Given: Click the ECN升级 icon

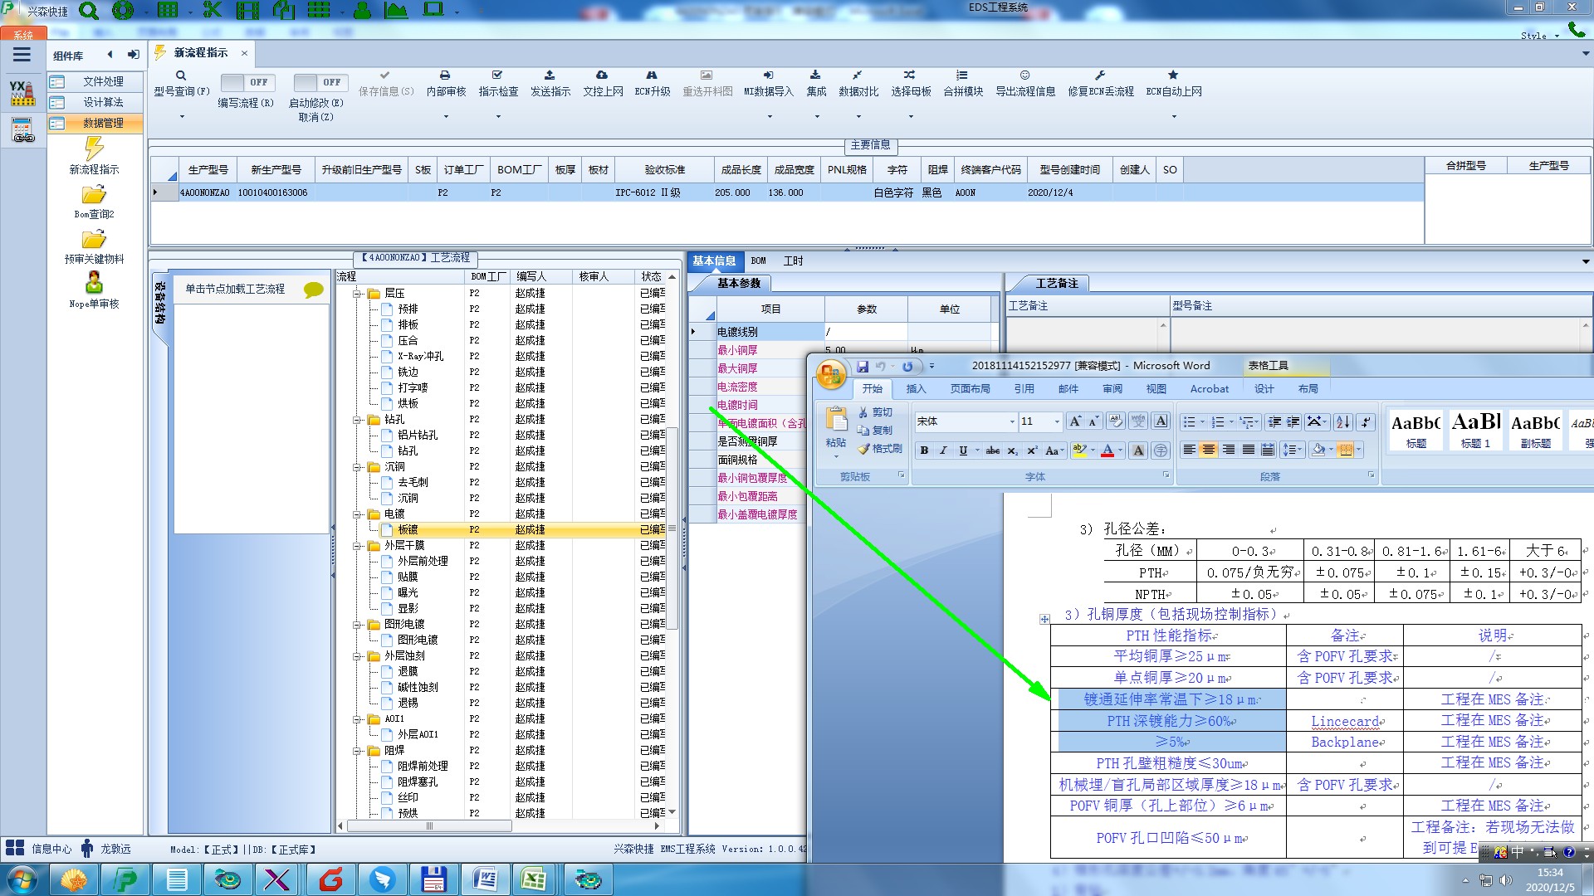Looking at the screenshot, I should [x=652, y=75].
